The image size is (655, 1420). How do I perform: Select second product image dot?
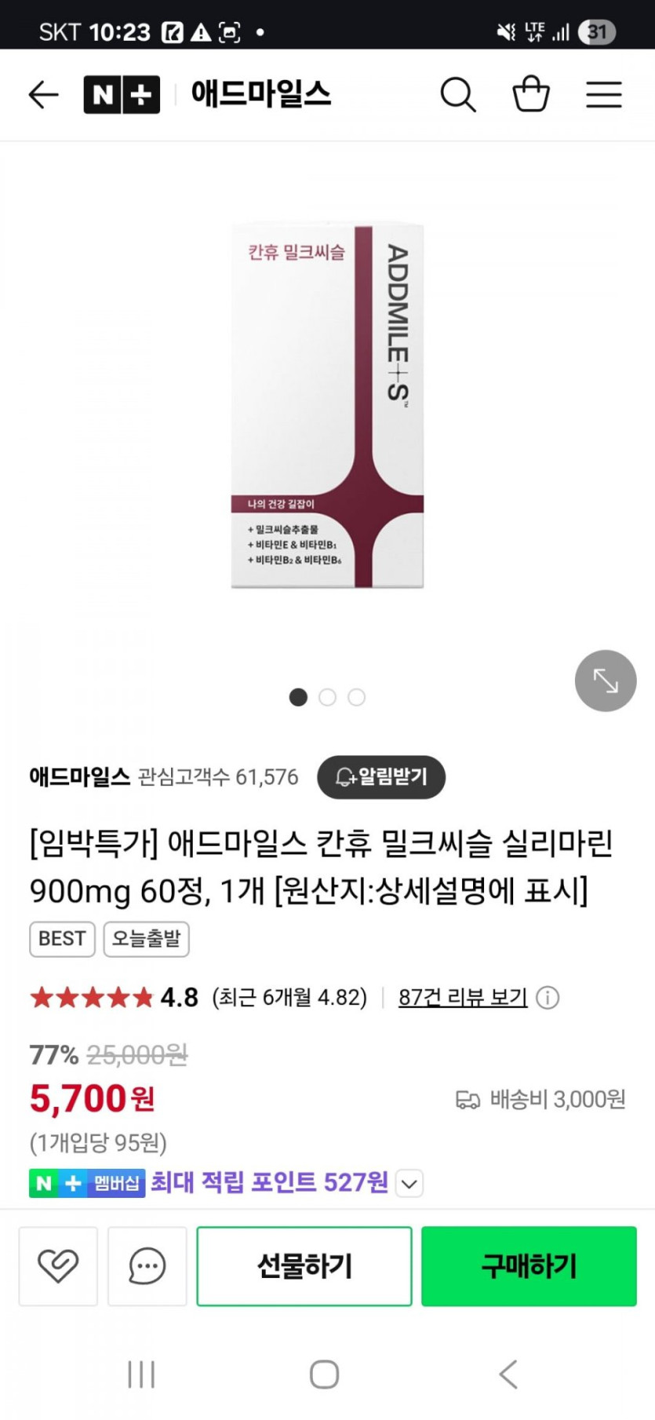[x=328, y=697]
